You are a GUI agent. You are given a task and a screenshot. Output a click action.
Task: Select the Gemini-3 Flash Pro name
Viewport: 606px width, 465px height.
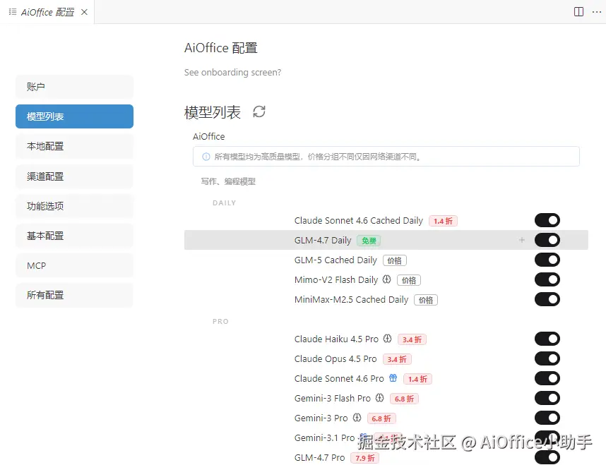point(333,398)
